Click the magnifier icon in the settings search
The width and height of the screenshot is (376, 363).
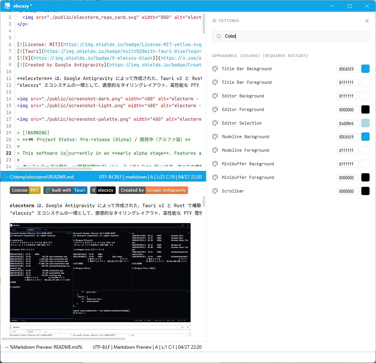(x=219, y=36)
